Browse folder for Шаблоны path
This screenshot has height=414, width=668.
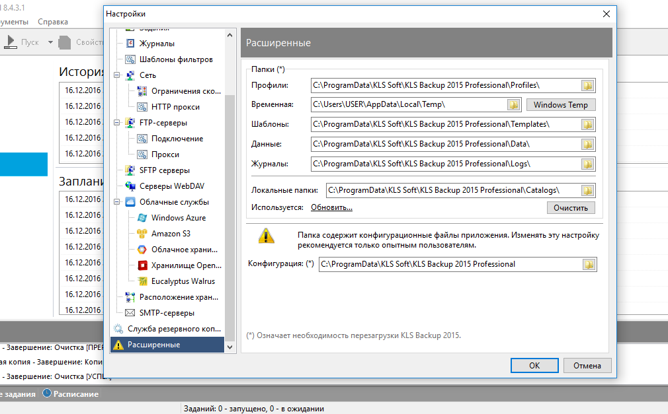[587, 124]
